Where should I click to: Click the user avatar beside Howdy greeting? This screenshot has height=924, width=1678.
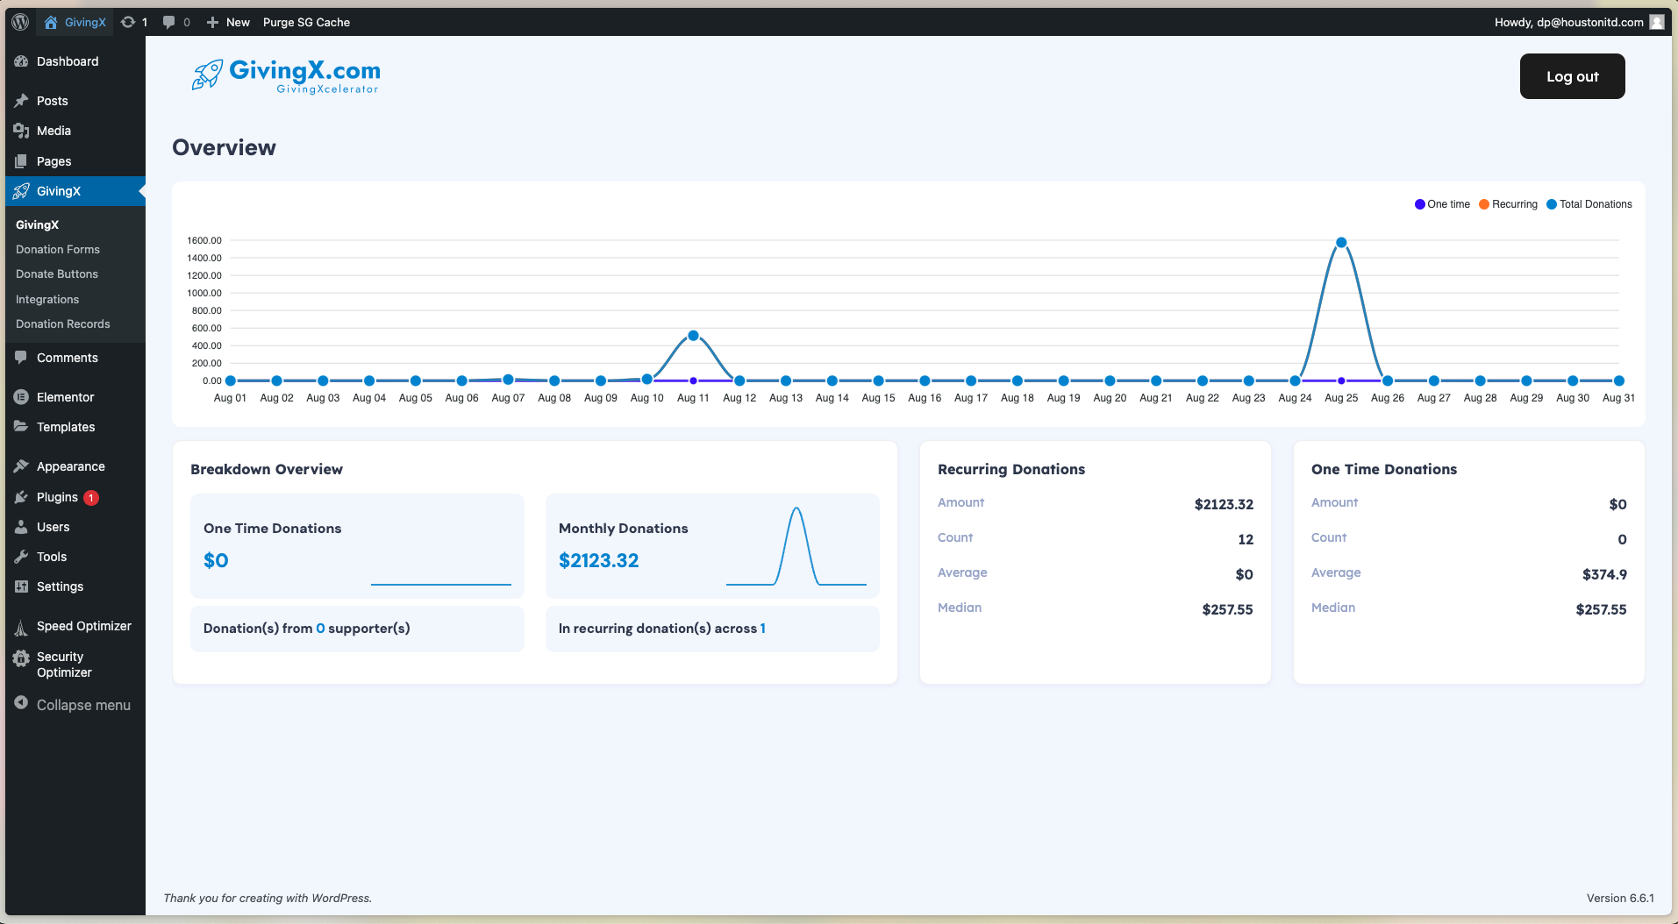1656,22
